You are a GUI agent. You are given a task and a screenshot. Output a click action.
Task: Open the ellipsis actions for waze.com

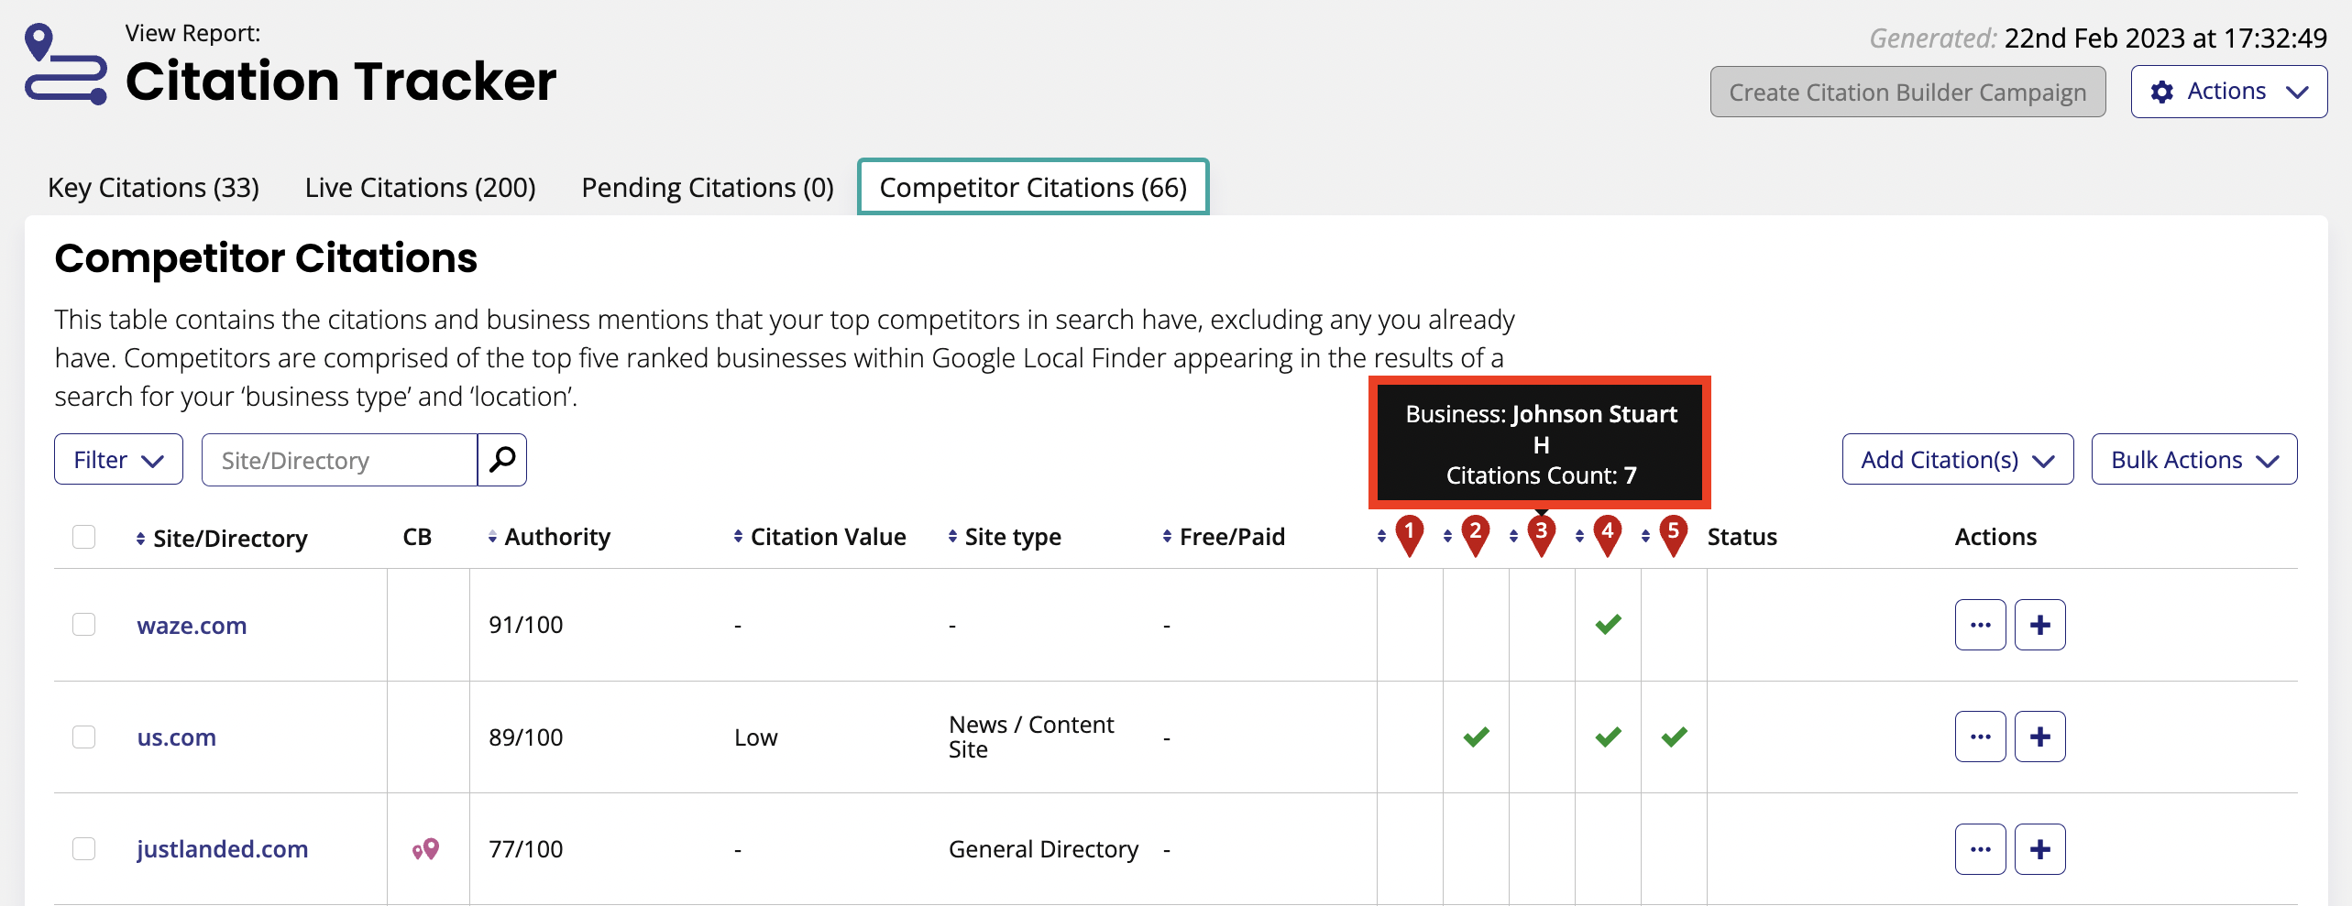[1980, 624]
